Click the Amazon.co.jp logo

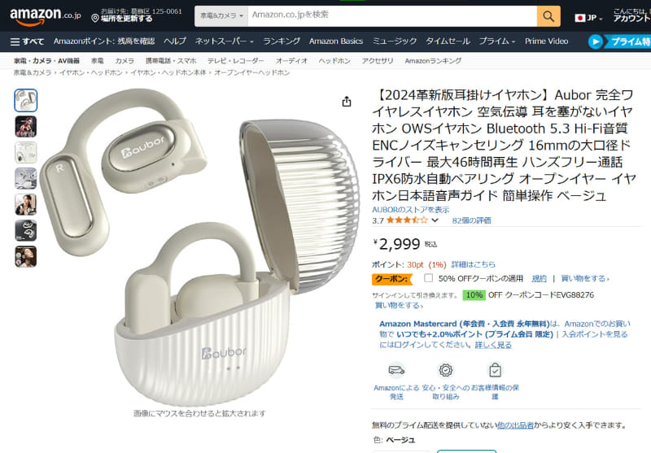[46, 15]
